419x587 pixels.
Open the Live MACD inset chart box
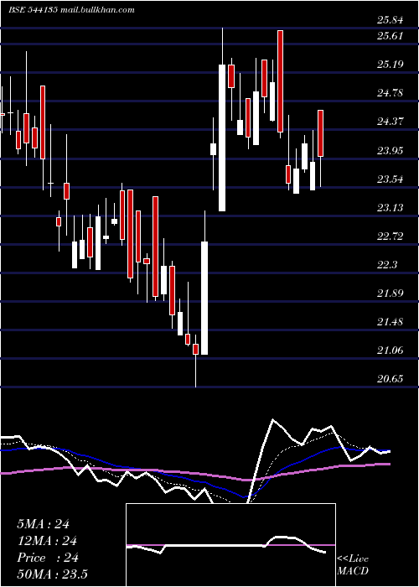coord(230,545)
